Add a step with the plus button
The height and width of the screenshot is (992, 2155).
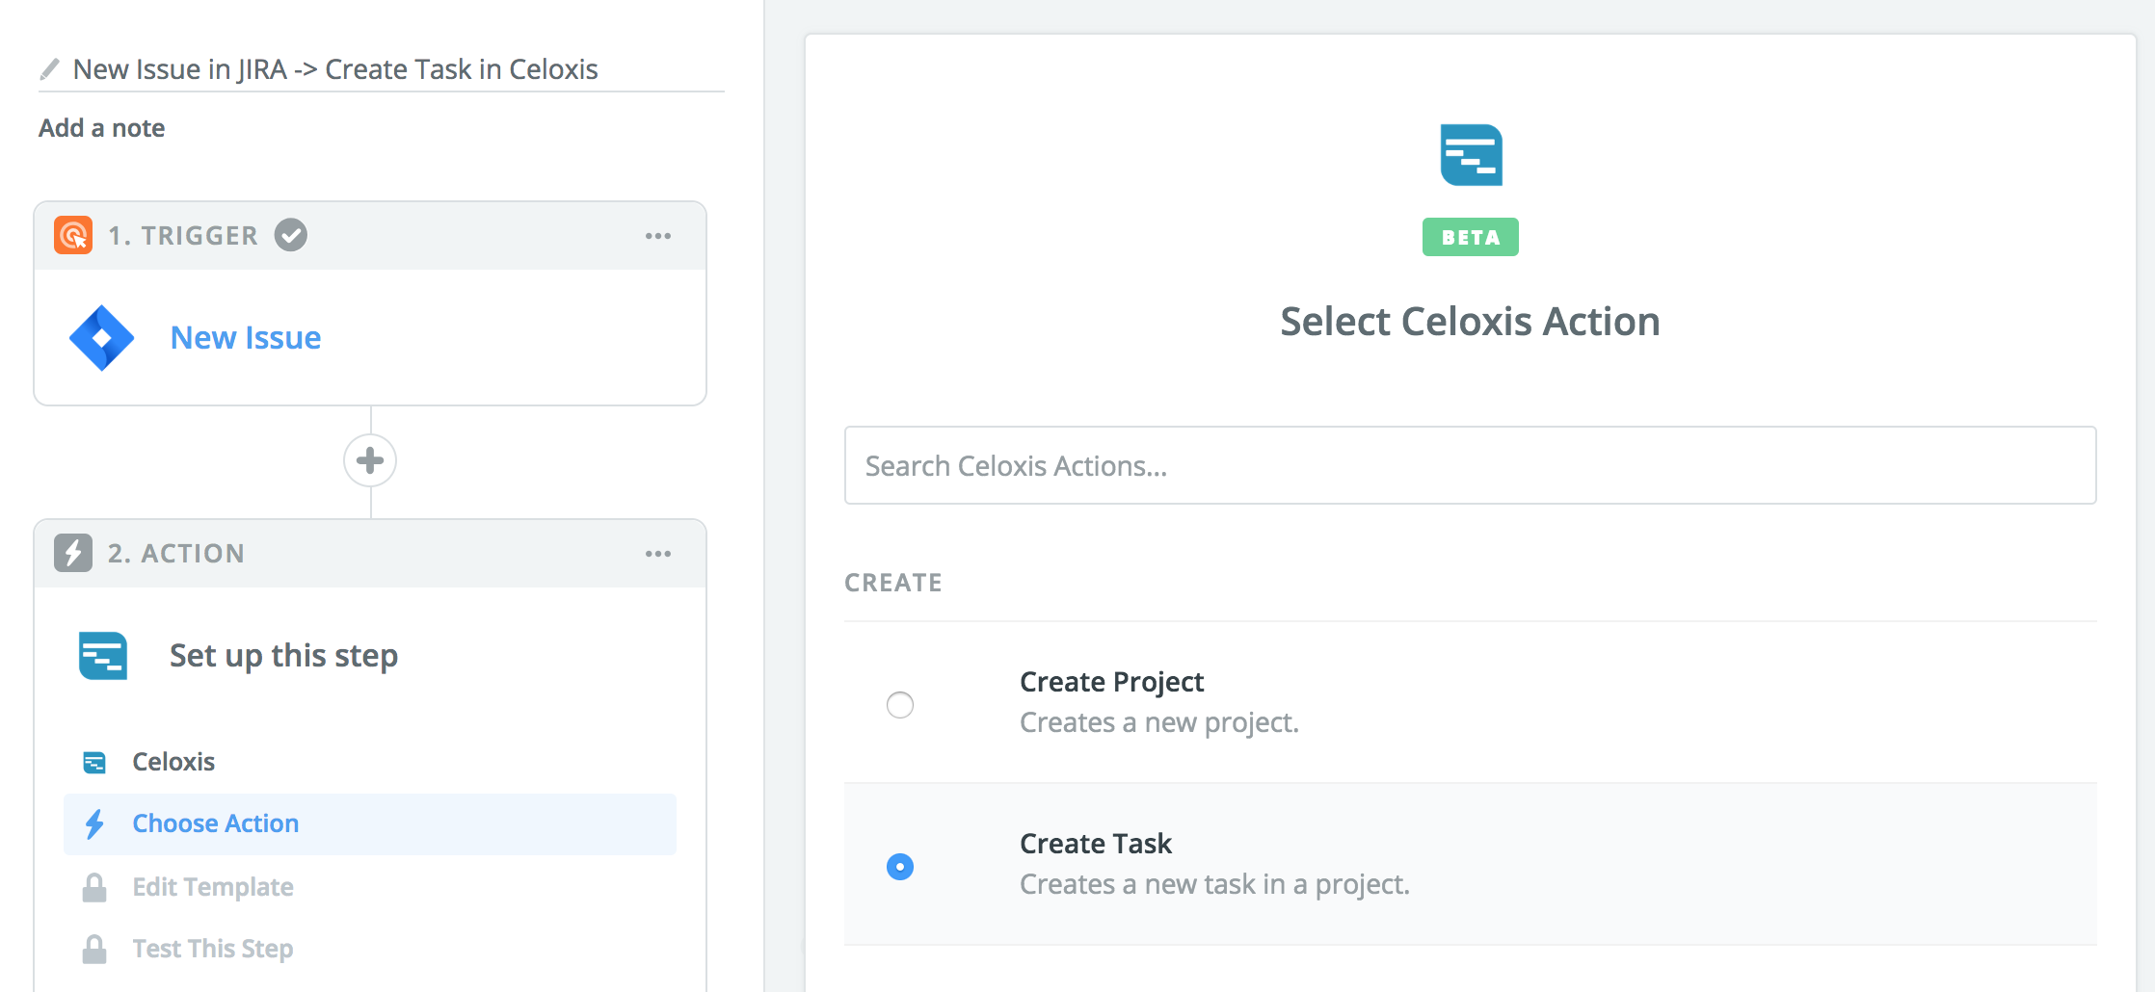[370, 460]
